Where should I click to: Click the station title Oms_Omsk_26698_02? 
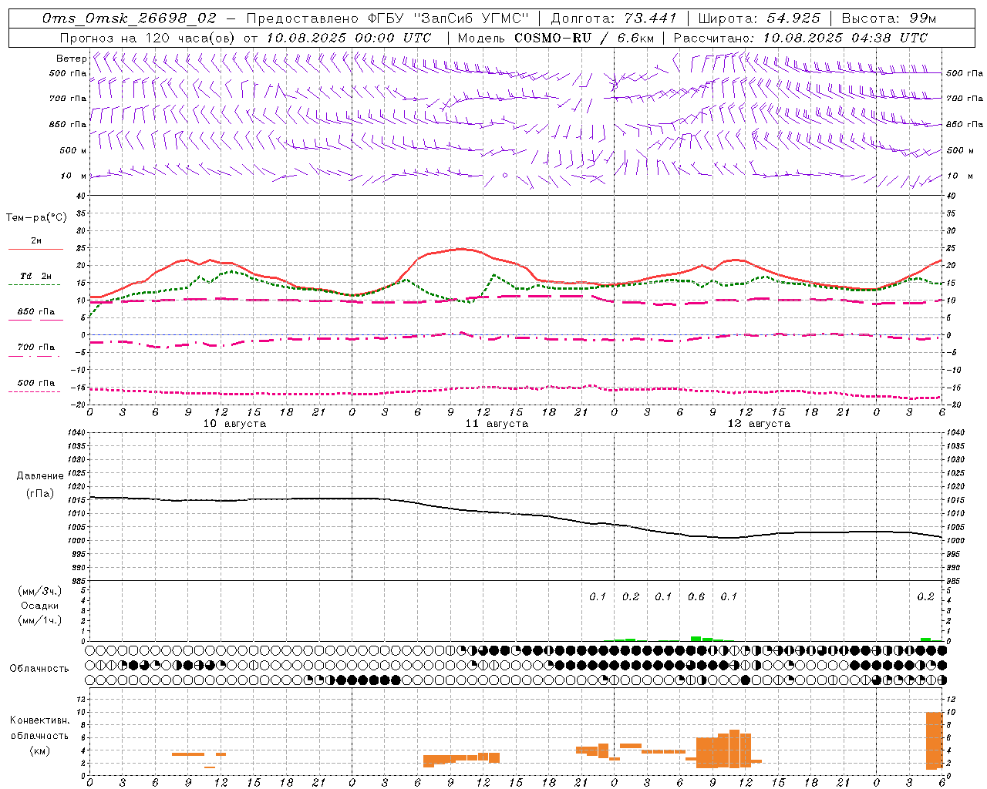pyautogui.click(x=130, y=18)
